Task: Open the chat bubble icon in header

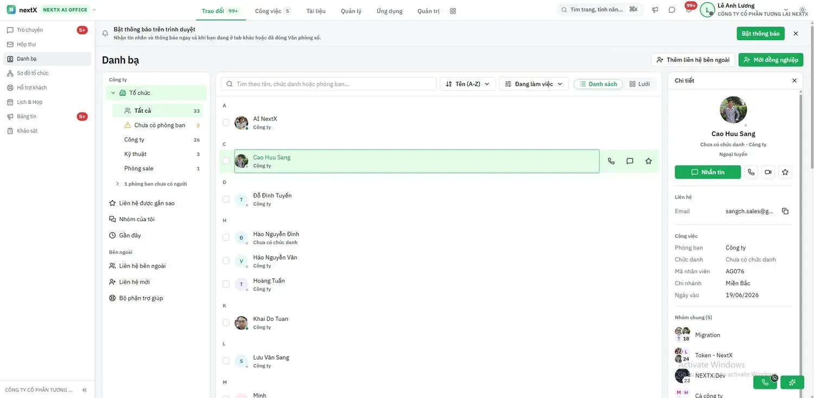Action: coord(672,10)
